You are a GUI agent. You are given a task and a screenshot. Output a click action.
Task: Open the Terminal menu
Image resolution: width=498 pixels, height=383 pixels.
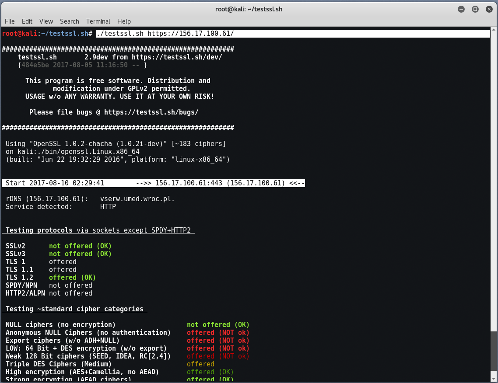click(98, 21)
